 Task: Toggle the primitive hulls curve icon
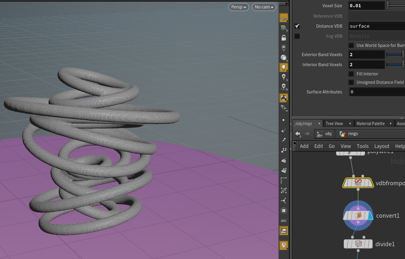click(x=284, y=180)
